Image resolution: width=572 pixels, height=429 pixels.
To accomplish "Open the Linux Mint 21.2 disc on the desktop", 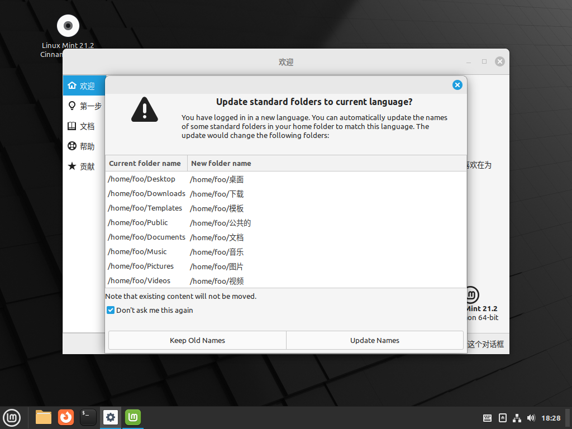I will pos(68,26).
